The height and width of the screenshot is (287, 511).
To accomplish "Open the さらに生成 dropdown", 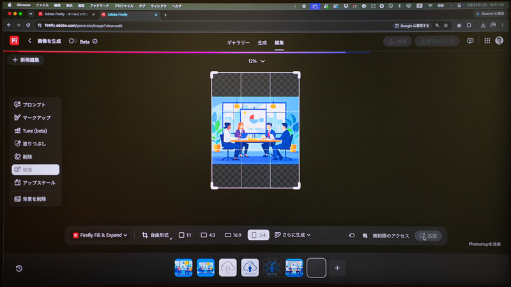I will tap(293, 235).
